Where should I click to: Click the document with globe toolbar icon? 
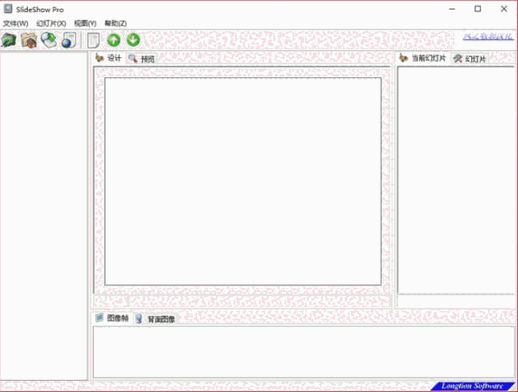[x=68, y=40]
